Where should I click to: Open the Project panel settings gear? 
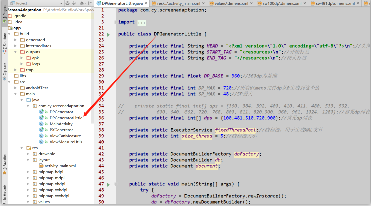coord(82,3)
